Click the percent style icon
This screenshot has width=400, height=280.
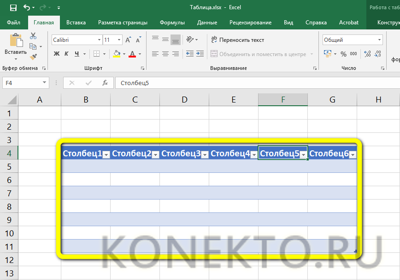tap(343, 54)
